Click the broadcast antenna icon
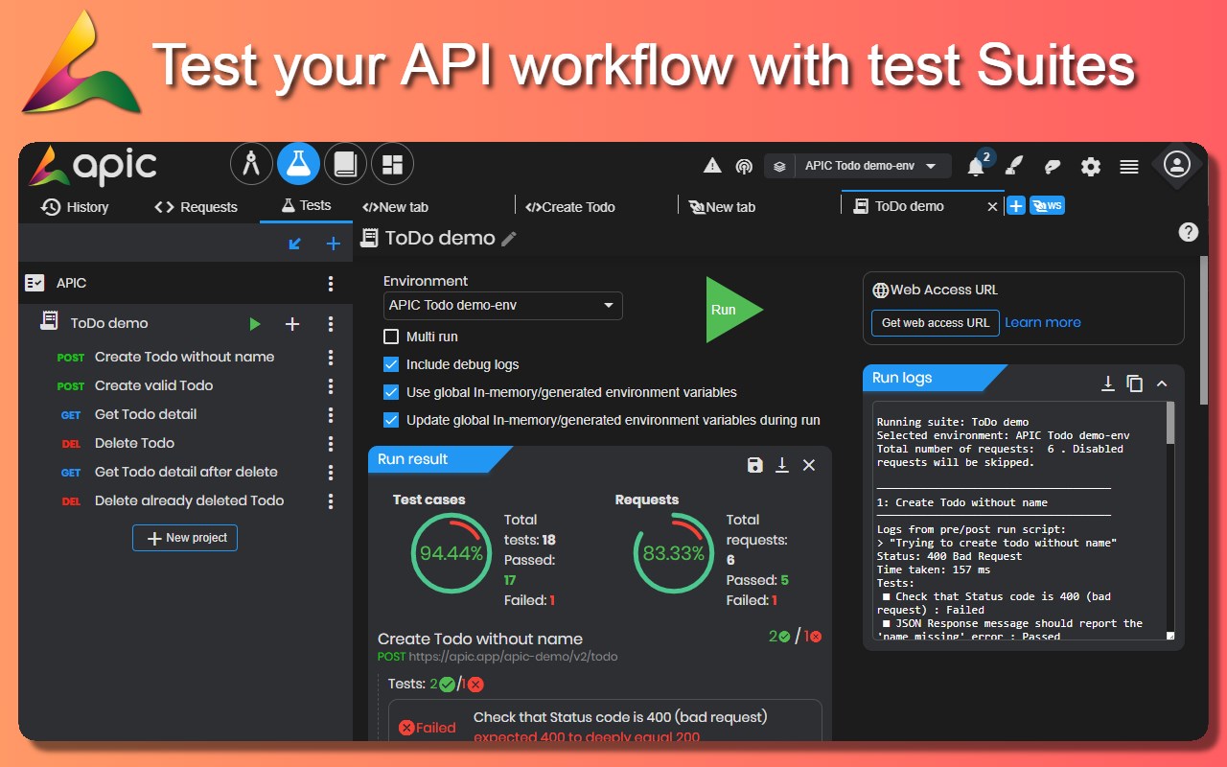 point(744,167)
